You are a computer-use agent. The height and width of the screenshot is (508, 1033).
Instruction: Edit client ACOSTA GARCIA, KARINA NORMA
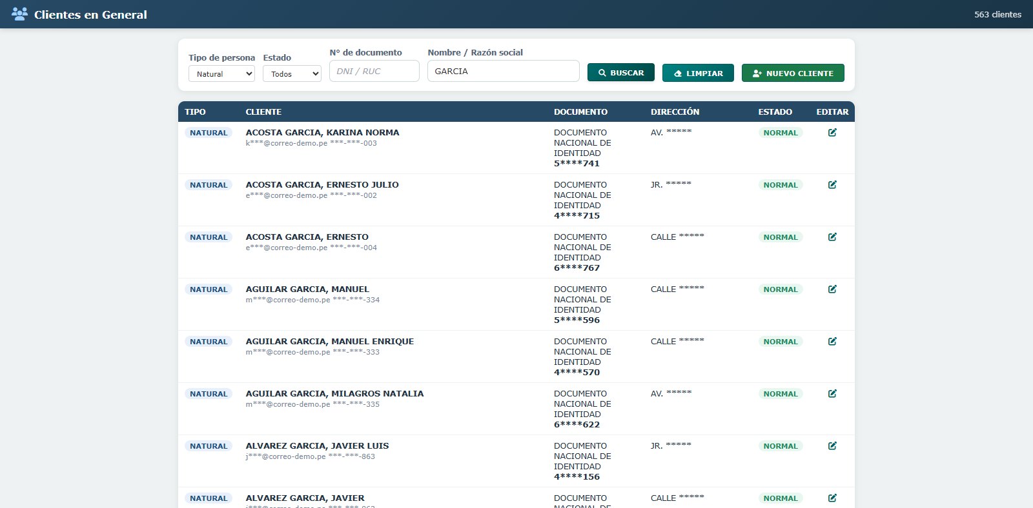point(832,132)
